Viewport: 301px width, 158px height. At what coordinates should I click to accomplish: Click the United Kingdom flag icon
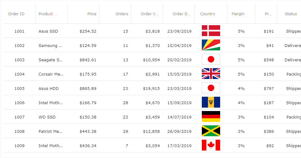point(211,74)
